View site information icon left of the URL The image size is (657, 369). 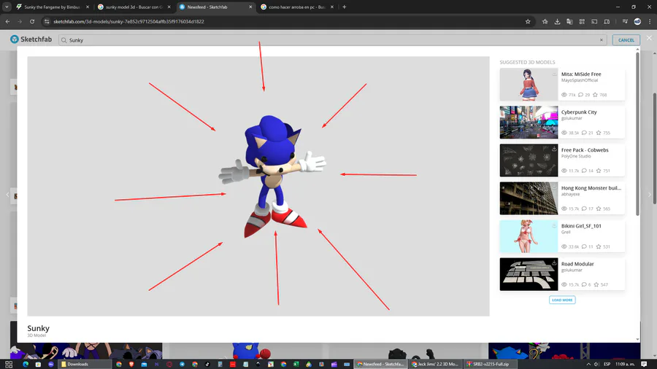47,21
